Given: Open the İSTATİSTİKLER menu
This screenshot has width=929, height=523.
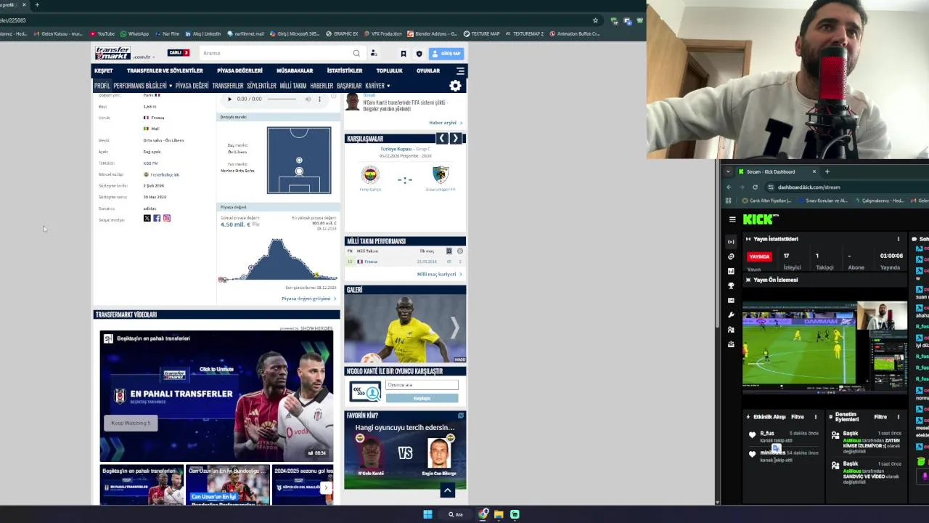Looking at the screenshot, I should (345, 70).
